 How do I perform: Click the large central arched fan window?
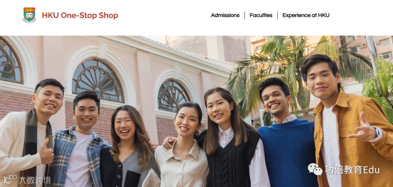[x=98, y=80]
